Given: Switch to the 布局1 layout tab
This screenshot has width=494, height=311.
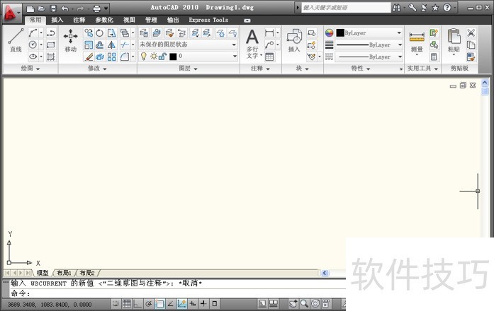Looking at the screenshot, I should [x=64, y=273].
